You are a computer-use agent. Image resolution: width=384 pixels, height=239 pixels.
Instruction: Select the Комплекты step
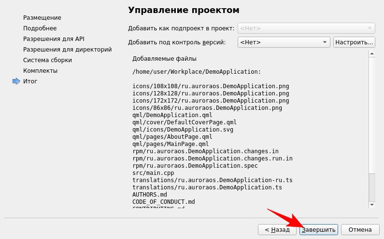(x=40, y=71)
